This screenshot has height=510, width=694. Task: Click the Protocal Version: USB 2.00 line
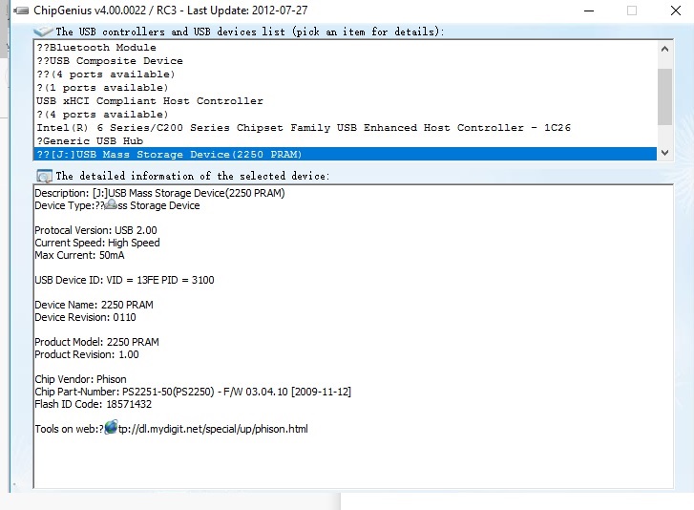point(95,230)
